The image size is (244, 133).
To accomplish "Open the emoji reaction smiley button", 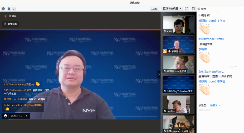I will [x=6, y=116].
